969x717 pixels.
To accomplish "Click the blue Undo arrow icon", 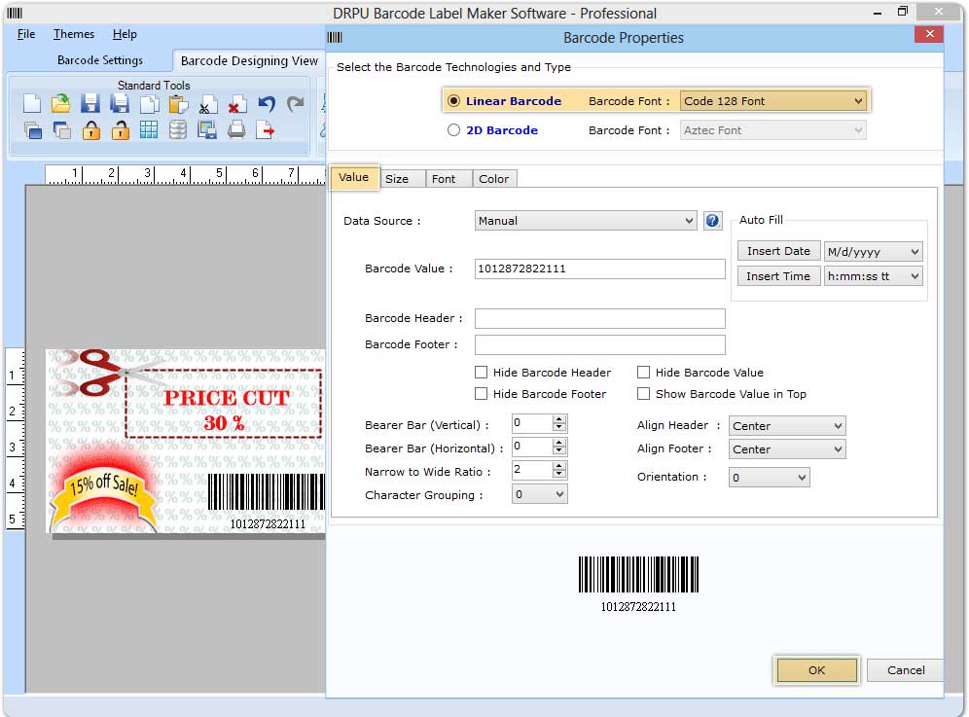I will point(267,104).
